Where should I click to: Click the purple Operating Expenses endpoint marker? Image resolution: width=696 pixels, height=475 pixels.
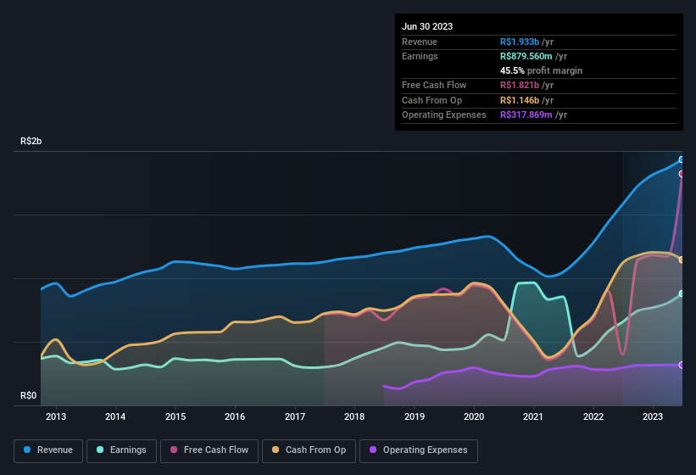[x=682, y=365]
